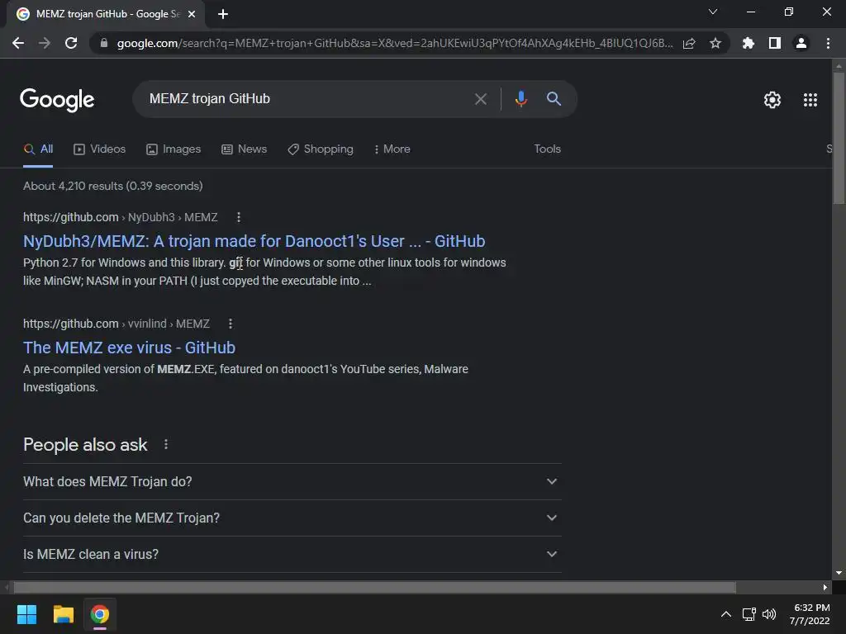The width and height of the screenshot is (846, 634).
Task: Open search Tools options
Action: 547,149
